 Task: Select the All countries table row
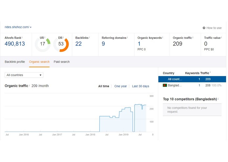(192, 79)
